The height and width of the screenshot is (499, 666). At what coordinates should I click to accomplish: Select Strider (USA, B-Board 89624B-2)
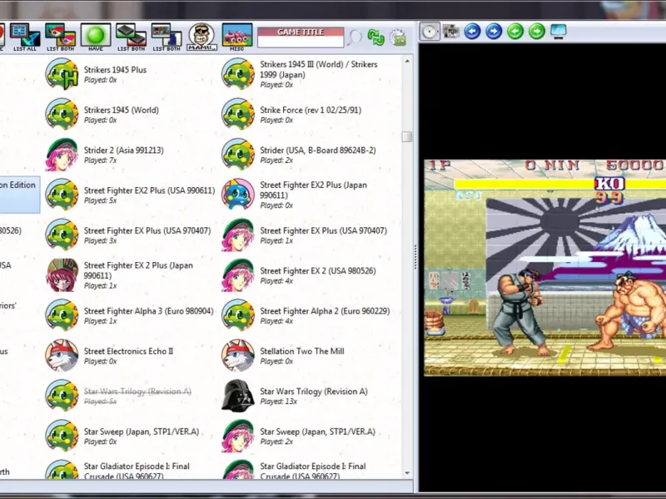(318, 151)
